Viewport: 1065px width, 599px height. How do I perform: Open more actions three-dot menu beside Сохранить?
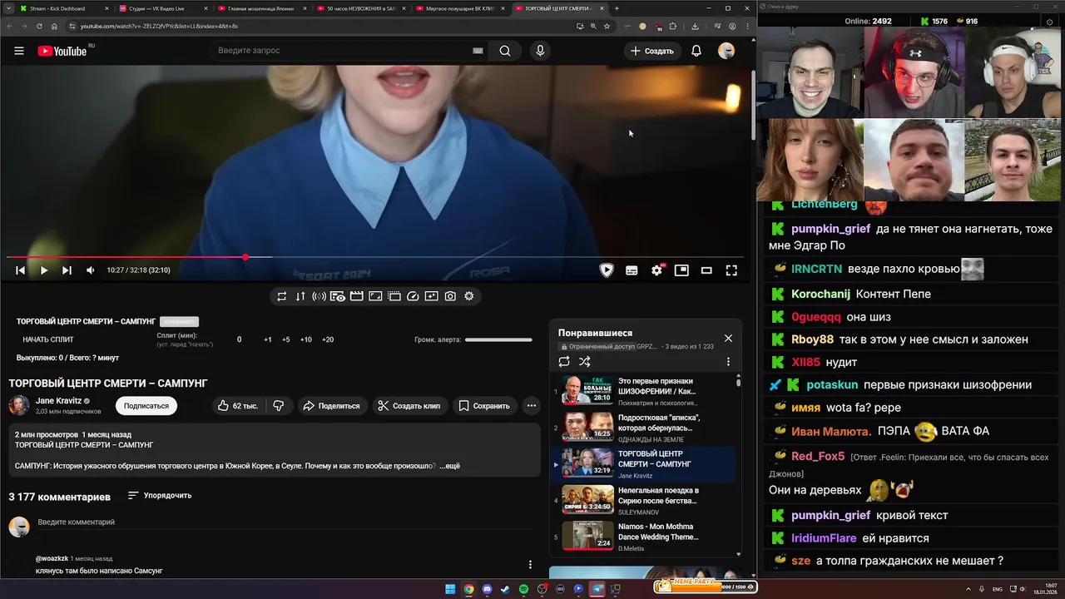[x=532, y=406]
